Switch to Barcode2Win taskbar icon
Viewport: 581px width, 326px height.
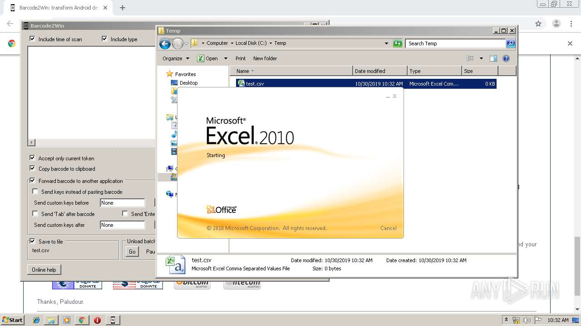[113, 320]
